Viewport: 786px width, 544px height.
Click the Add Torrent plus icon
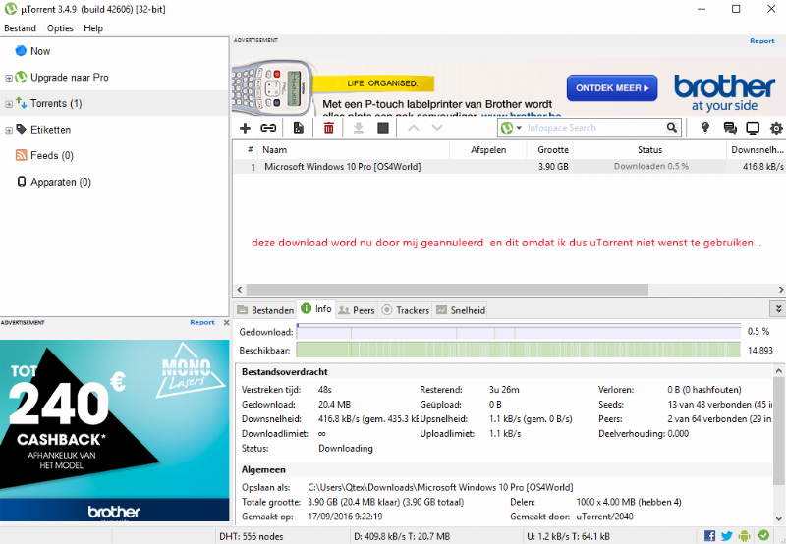(246, 128)
